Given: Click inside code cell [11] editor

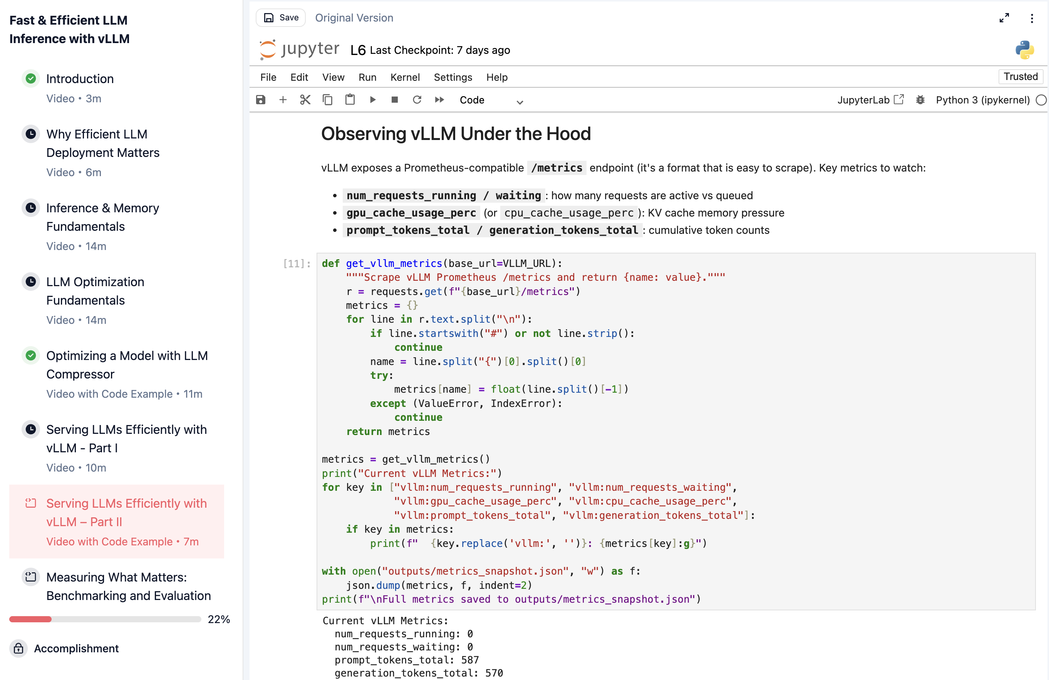Looking at the screenshot, I should 676,431.
